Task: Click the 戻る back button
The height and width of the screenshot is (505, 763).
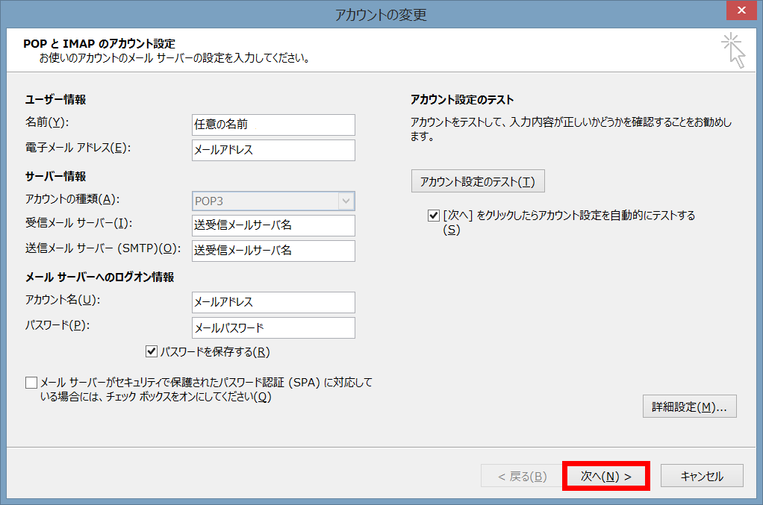Action: tap(518, 476)
